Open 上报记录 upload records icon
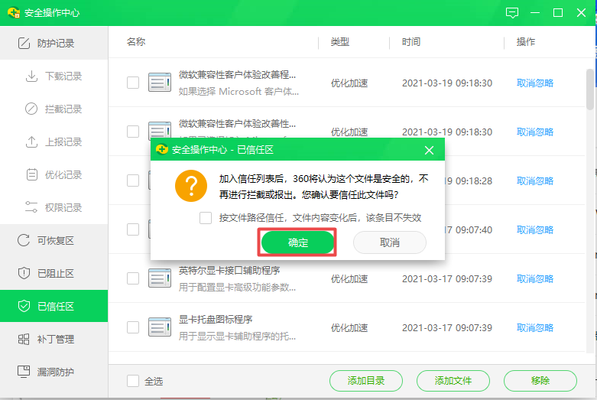The width and height of the screenshot is (597, 400). [32, 142]
